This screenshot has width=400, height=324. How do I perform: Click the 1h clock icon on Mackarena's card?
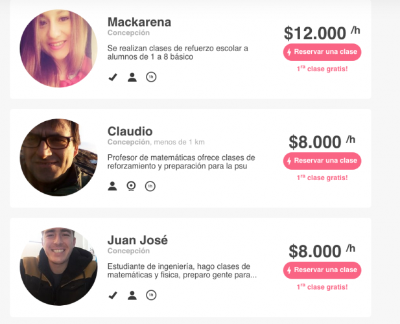(151, 77)
